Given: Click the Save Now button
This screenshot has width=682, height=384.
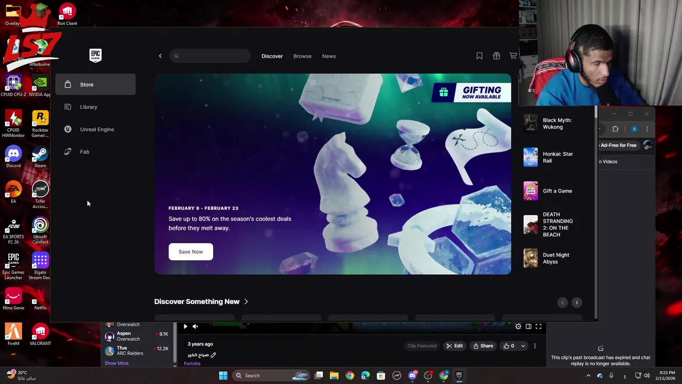Looking at the screenshot, I should coord(191,252).
